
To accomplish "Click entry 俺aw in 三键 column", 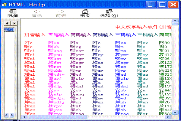I will (x=143, y=98).
